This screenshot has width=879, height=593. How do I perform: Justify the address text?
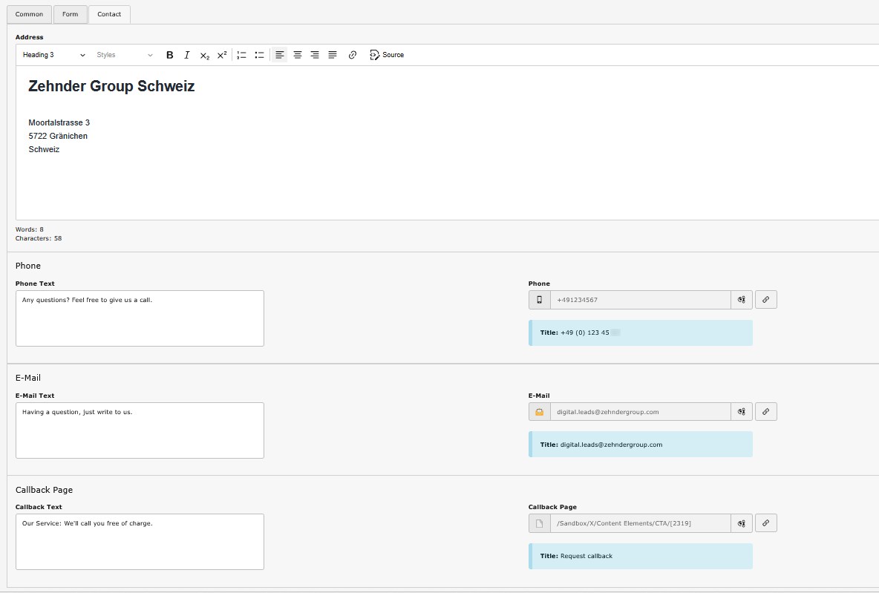(333, 55)
